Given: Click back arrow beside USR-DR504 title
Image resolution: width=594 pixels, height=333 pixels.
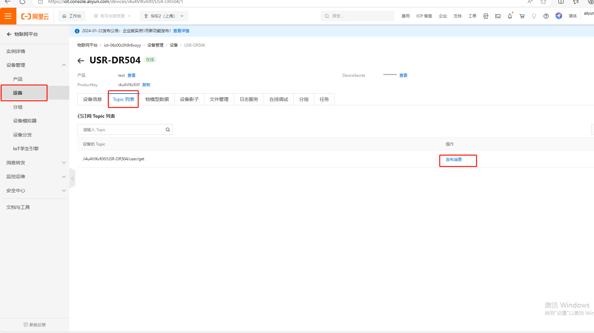Looking at the screenshot, I should (81, 61).
